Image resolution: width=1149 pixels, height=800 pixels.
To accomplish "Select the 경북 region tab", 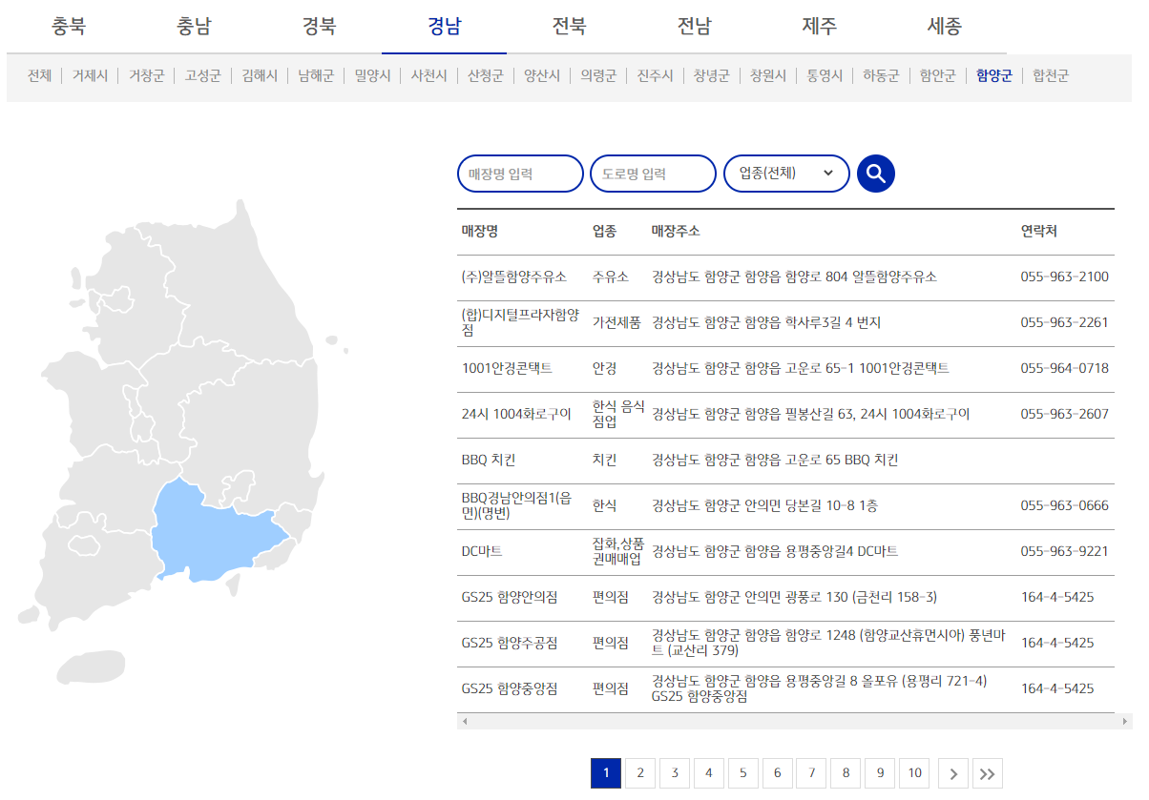I will pos(319,27).
